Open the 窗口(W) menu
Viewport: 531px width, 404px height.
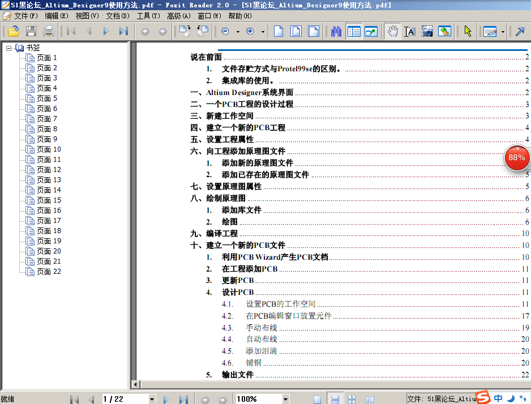[209, 16]
